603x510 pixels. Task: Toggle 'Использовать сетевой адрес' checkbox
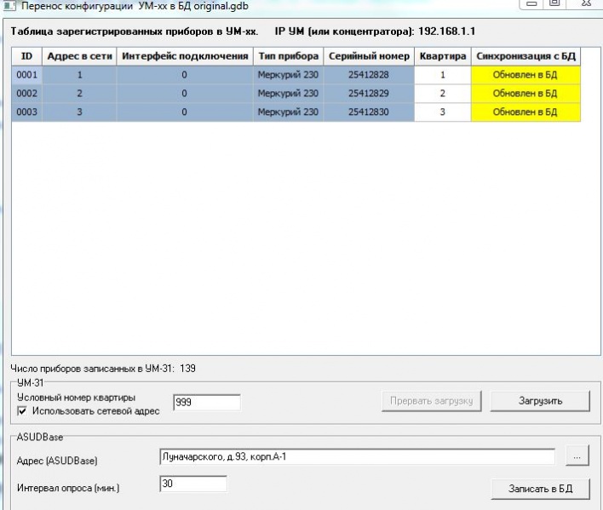pyautogui.click(x=21, y=410)
